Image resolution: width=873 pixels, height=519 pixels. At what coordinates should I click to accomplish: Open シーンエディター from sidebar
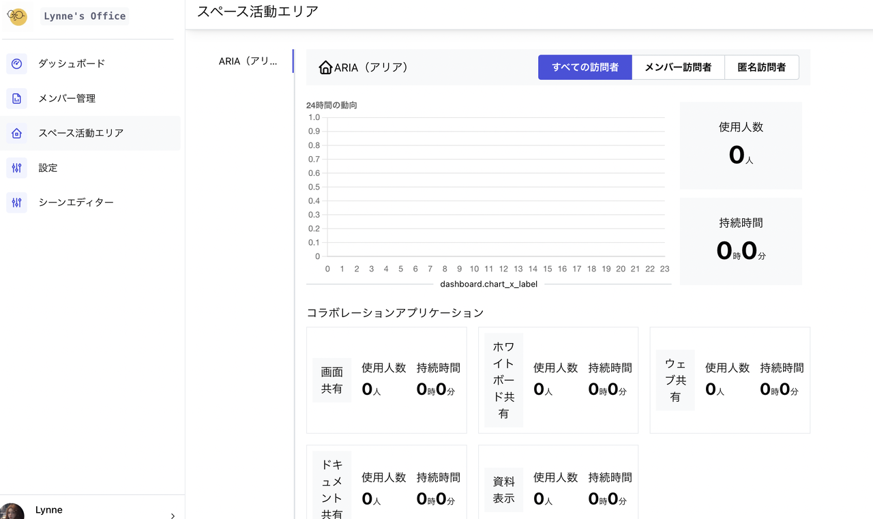(x=76, y=203)
